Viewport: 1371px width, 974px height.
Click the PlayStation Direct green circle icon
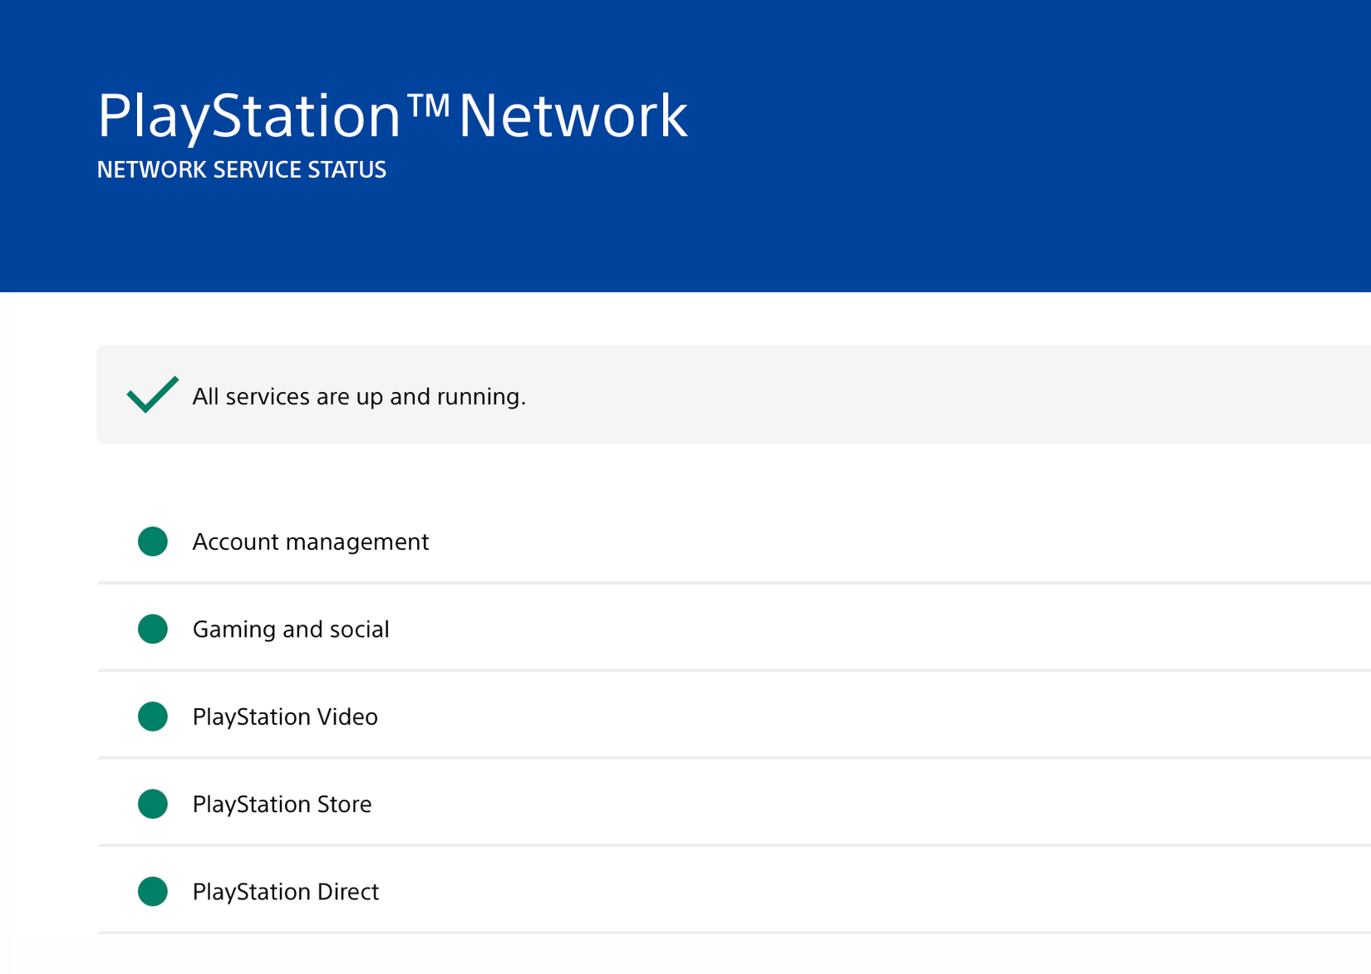click(x=153, y=892)
